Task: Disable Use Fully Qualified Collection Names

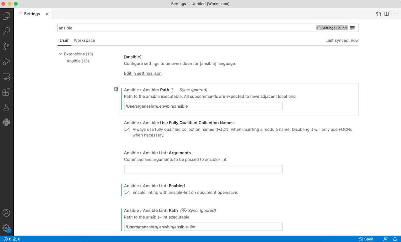Action: click(127, 129)
